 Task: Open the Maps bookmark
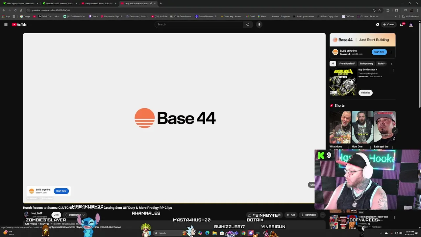point(262,16)
